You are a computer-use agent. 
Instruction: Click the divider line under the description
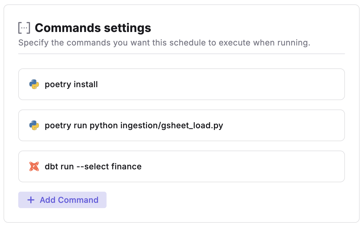tap(181, 54)
